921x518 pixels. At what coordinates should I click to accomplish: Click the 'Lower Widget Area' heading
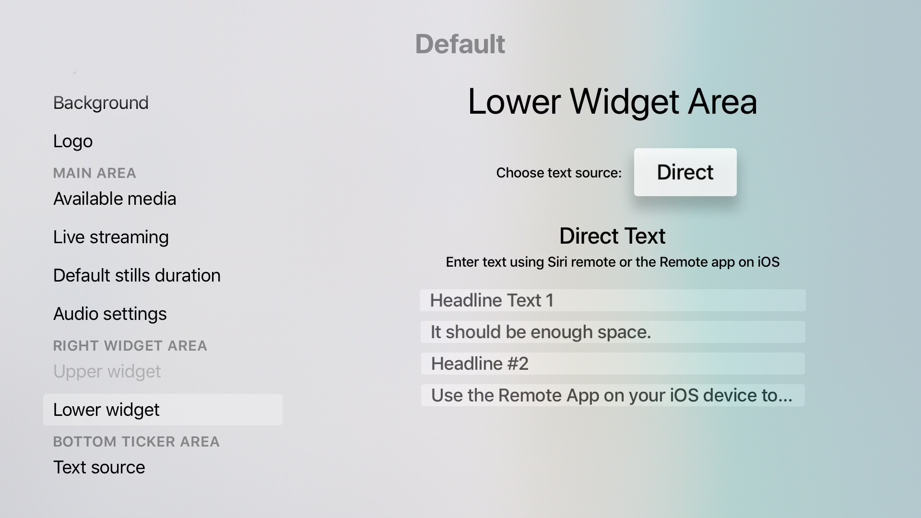coord(613,102)
